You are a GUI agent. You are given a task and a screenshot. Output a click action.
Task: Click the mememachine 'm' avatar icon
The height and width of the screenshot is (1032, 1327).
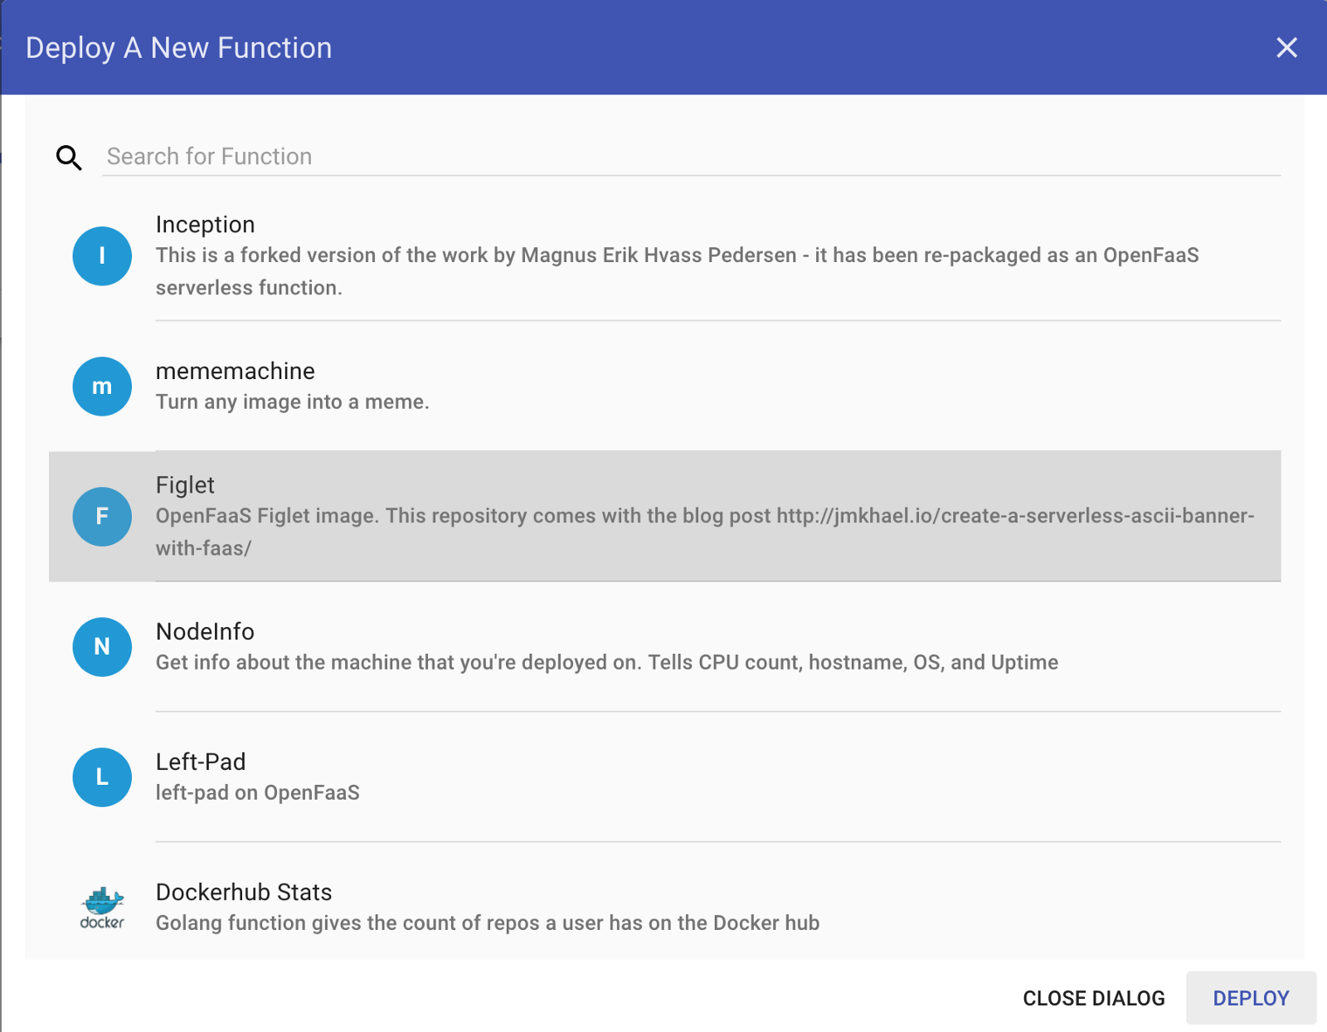click(x=102, y=387)
